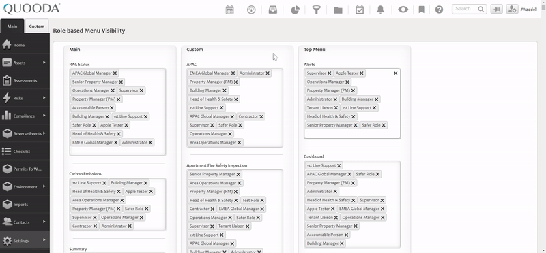Click the pin toolbar button

pos(497,10)
